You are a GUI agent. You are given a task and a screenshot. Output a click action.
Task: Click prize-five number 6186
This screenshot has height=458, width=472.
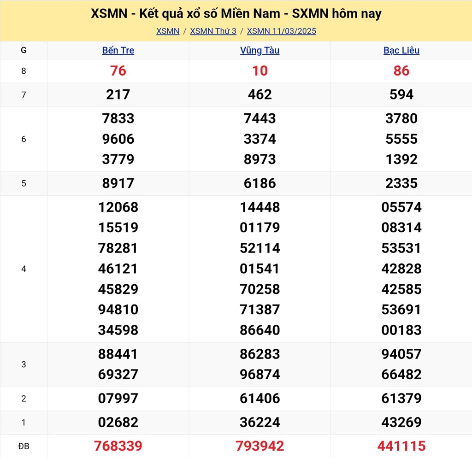point(260,183)
